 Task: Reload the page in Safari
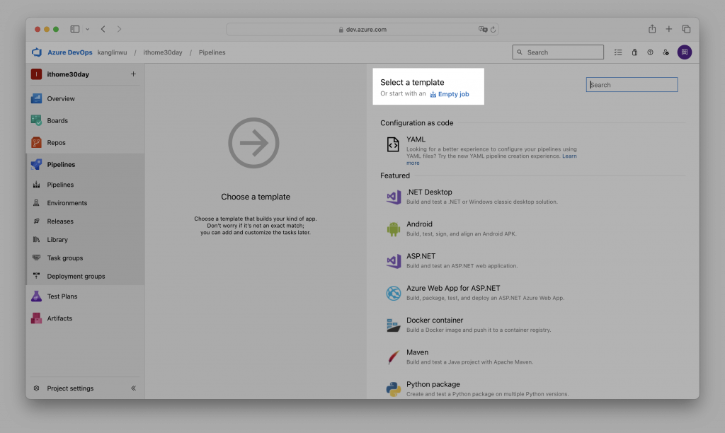pyautogui.click(x=493, y=29)
